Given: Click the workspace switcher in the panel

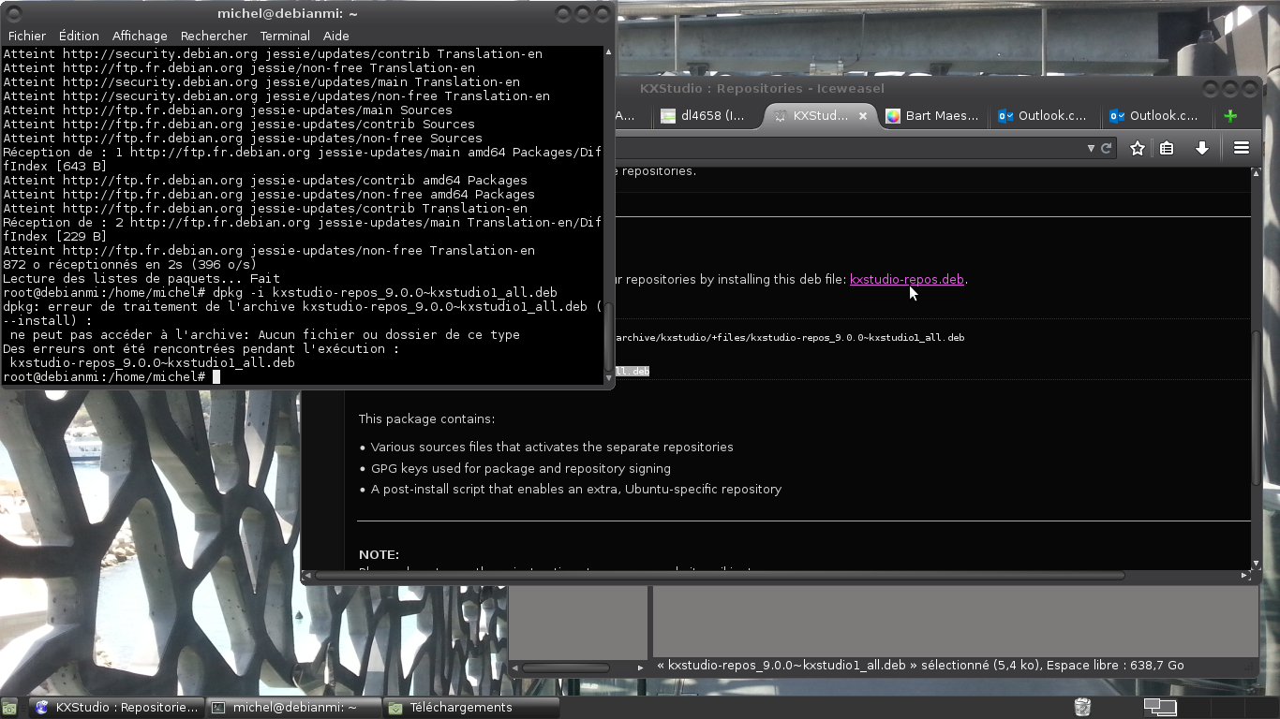Looking at the screenshot, I should click(1160, 707).
